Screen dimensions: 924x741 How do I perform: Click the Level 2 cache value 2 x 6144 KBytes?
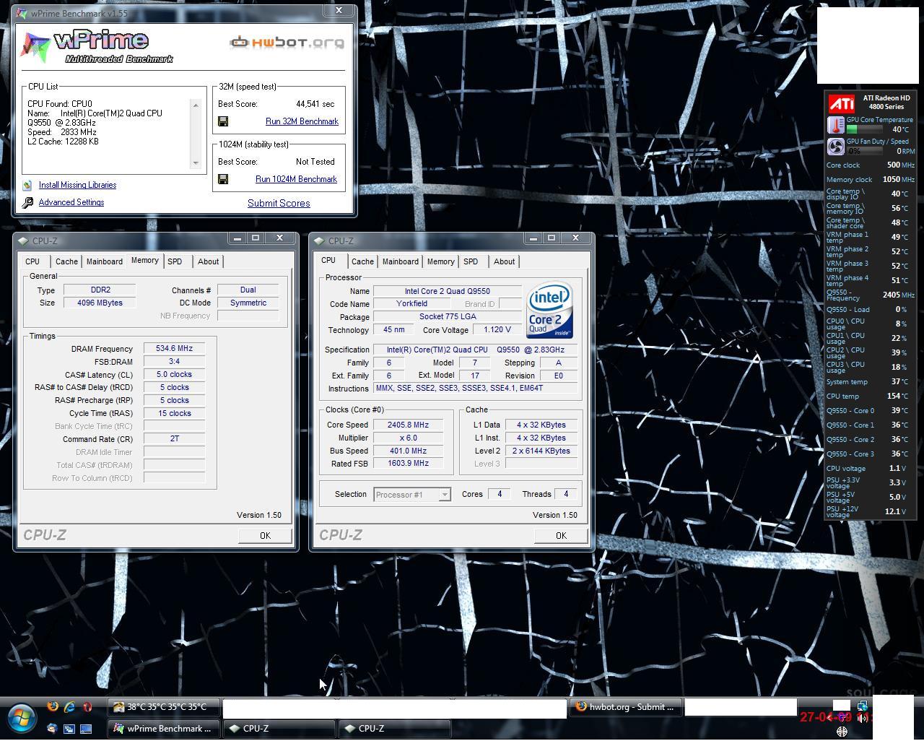[541, 451]
